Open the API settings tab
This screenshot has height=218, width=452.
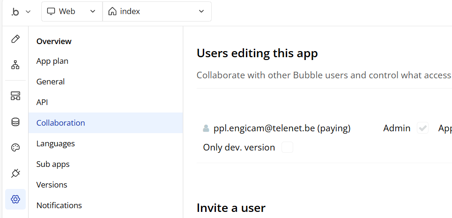(42, 102)
